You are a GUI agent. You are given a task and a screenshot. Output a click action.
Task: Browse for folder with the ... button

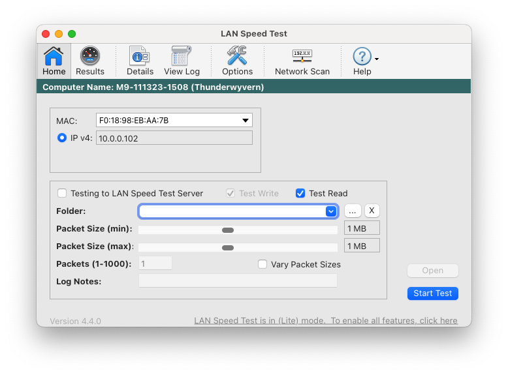point(353,211)
